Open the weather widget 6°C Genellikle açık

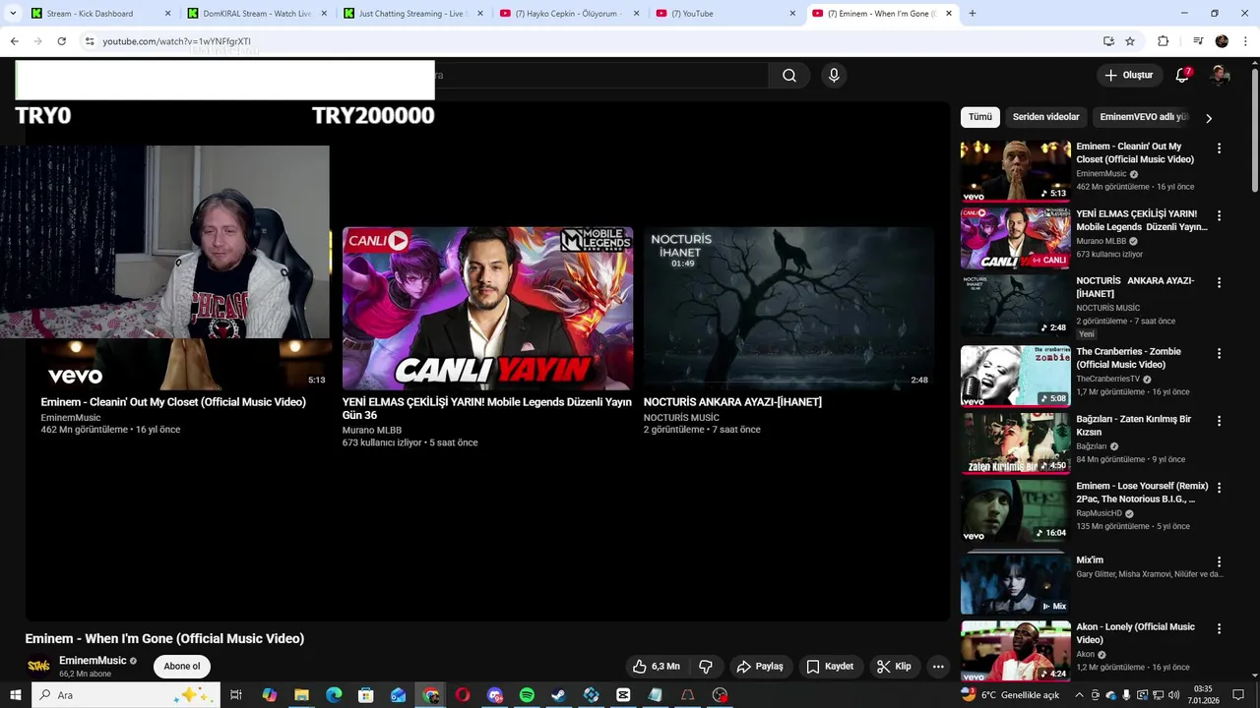[1010, 695]
